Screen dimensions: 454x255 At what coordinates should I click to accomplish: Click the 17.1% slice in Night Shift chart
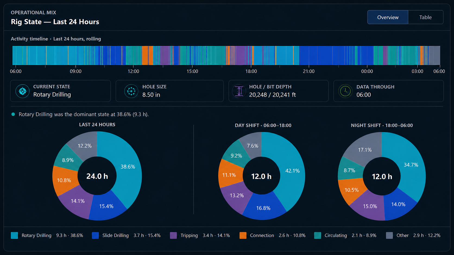pos(365,150)
